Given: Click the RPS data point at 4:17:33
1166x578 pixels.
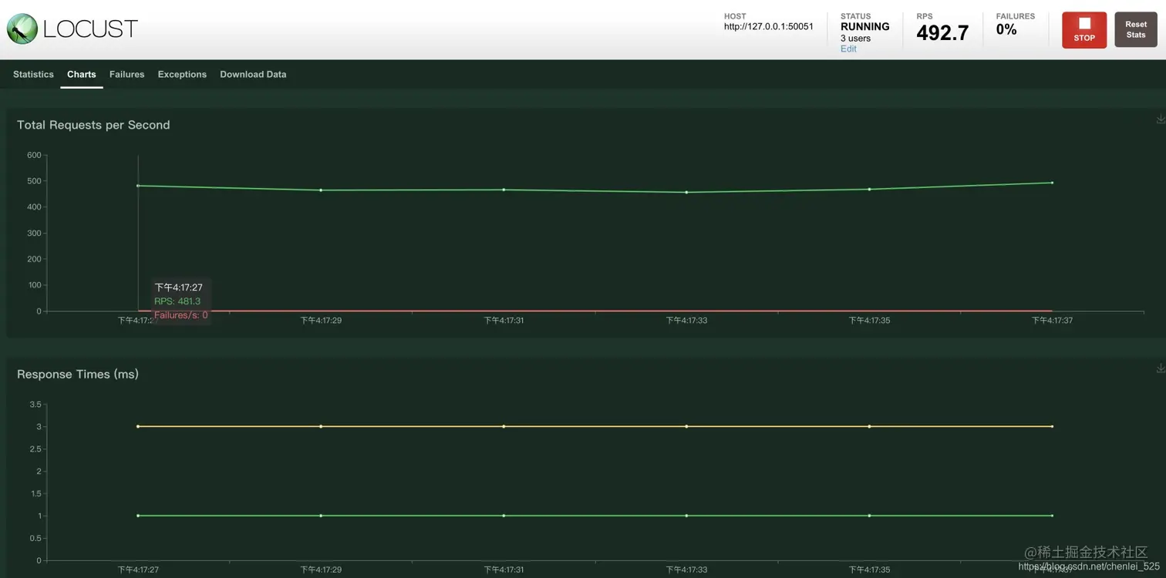Looking at the screenshot, I should point(686,192).
